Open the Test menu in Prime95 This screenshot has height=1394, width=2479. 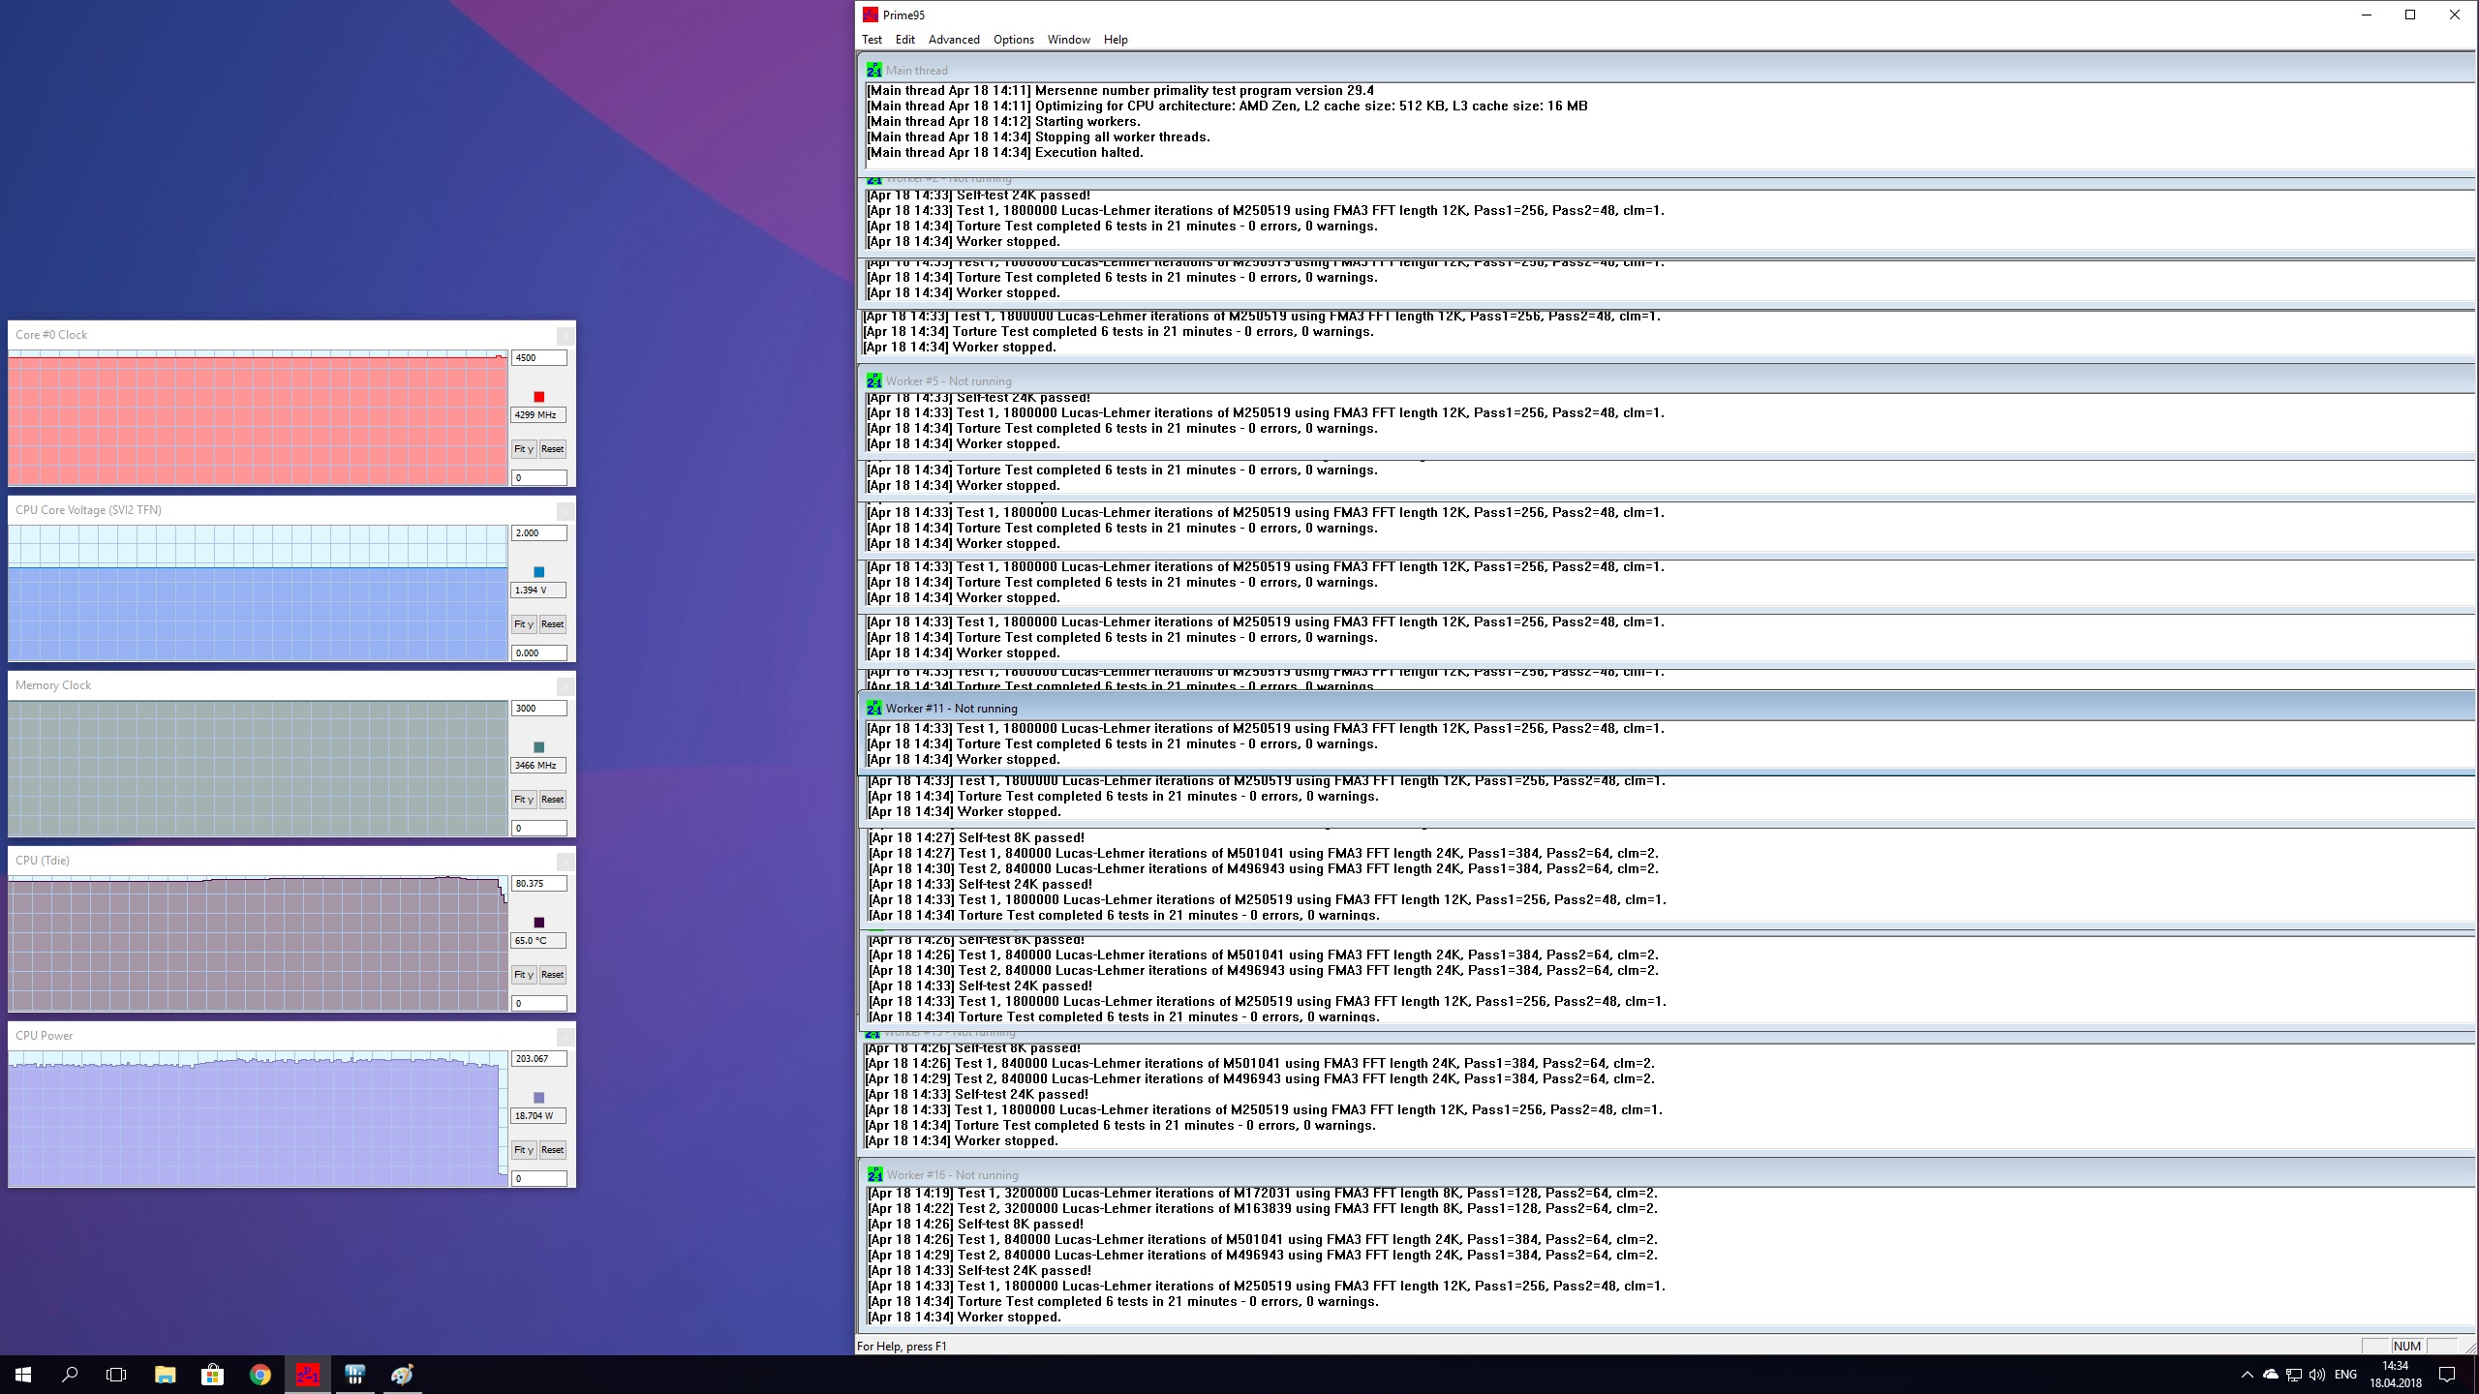click(872, 40)
